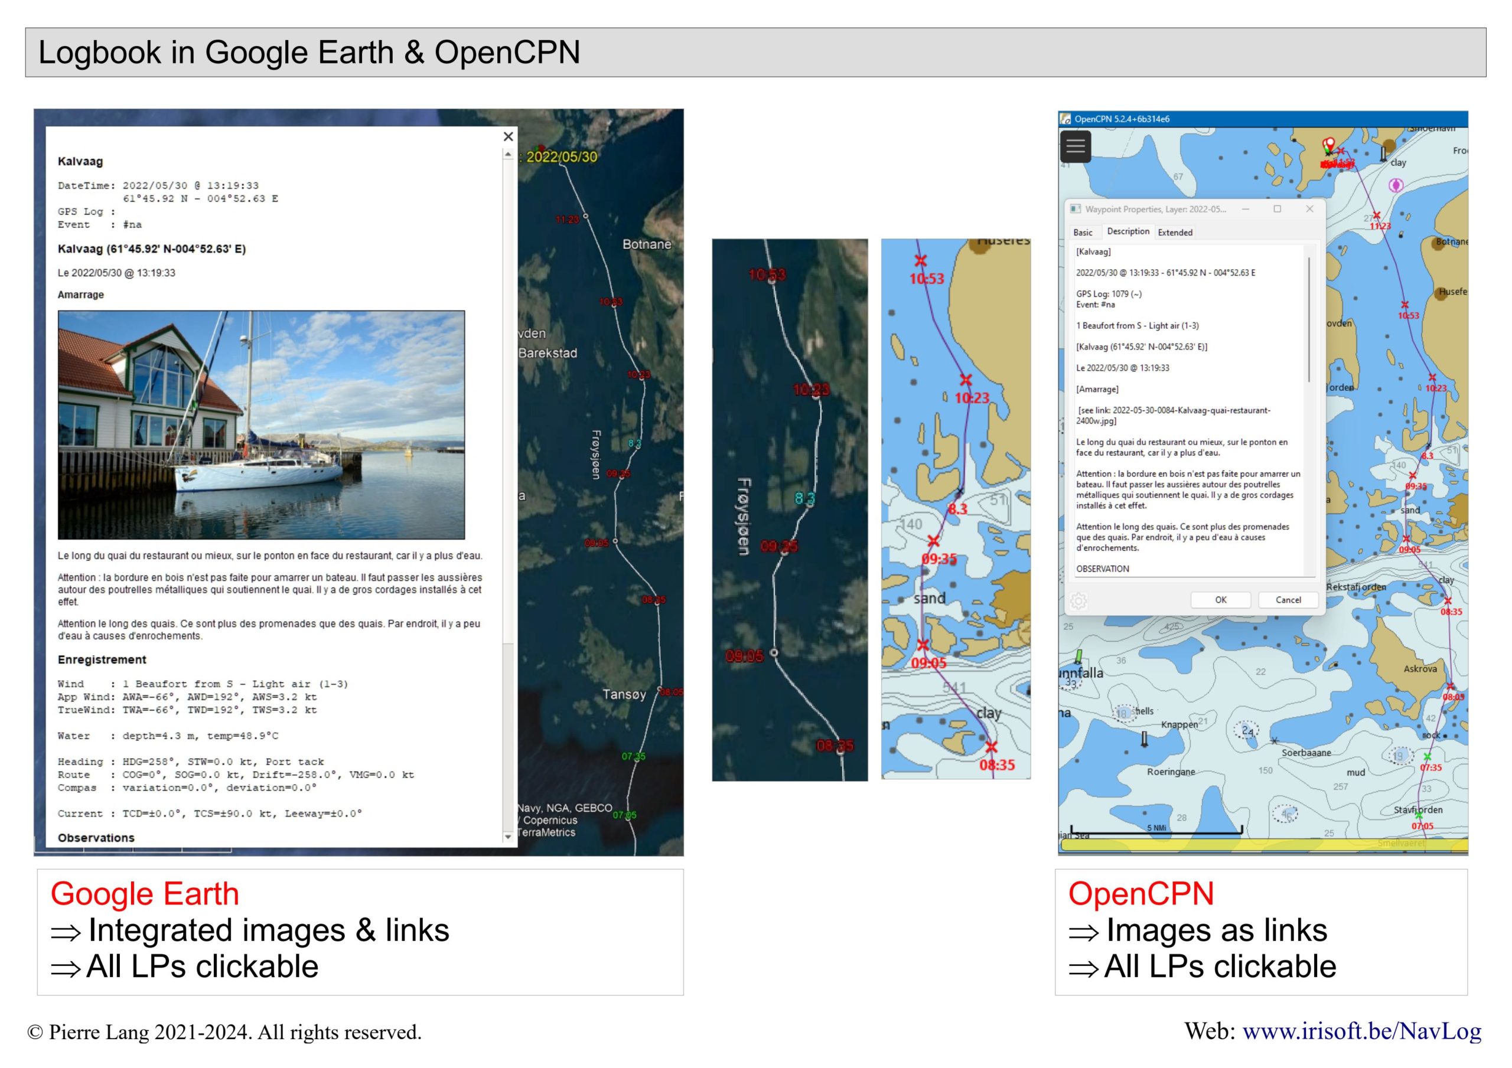Click the 09:05 cross in zoomed chart inset
The height and width of the screenshot is (1068, 1512).
coord(923,644)
